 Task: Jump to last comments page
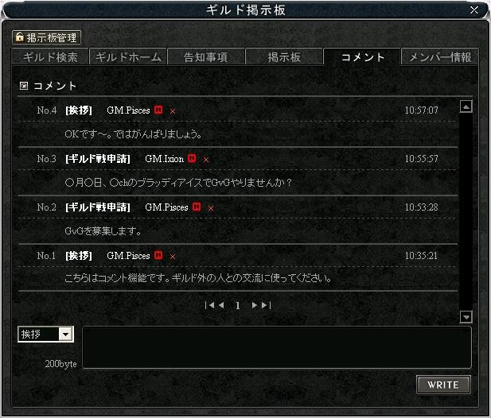pos(267,305)
